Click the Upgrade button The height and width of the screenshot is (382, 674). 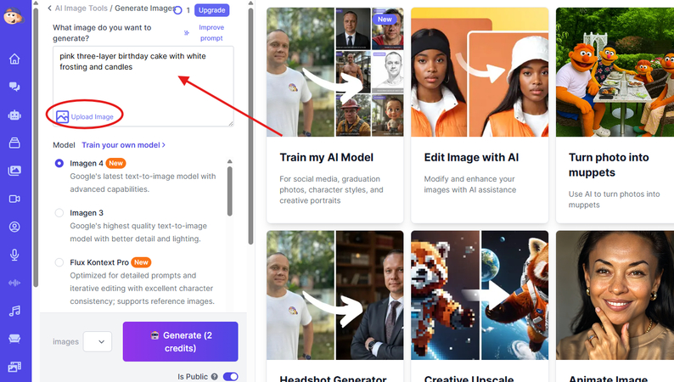(212, 10)
